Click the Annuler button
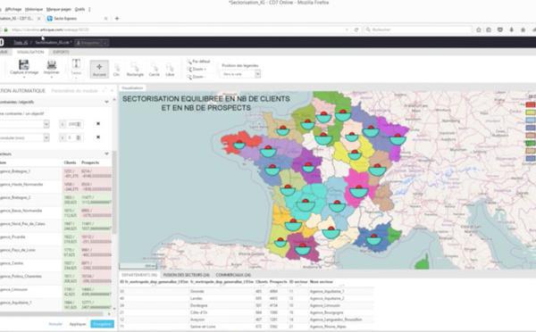 [x=55, y=324]
